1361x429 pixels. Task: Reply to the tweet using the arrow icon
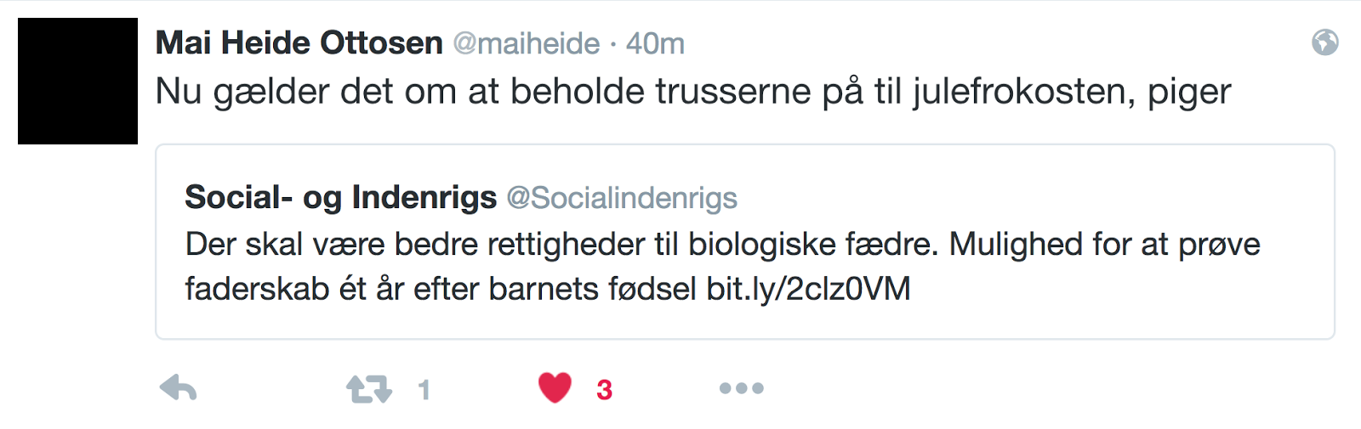(x=179, y=388)
